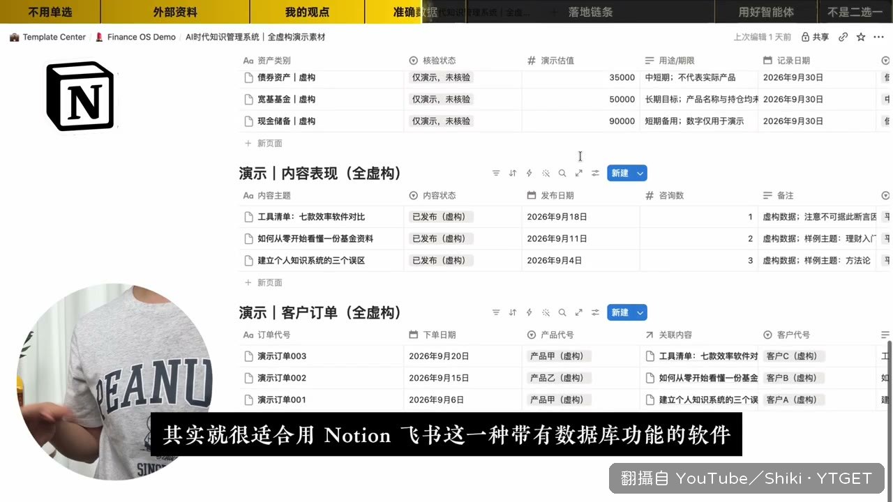Open dropdown arrow beside 新建 in 客户订单

click(x=640, y=312)
